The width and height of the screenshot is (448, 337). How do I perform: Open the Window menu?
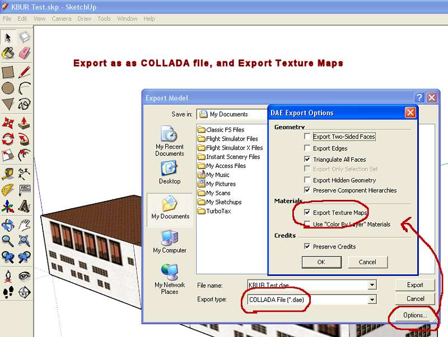point(127,18)
